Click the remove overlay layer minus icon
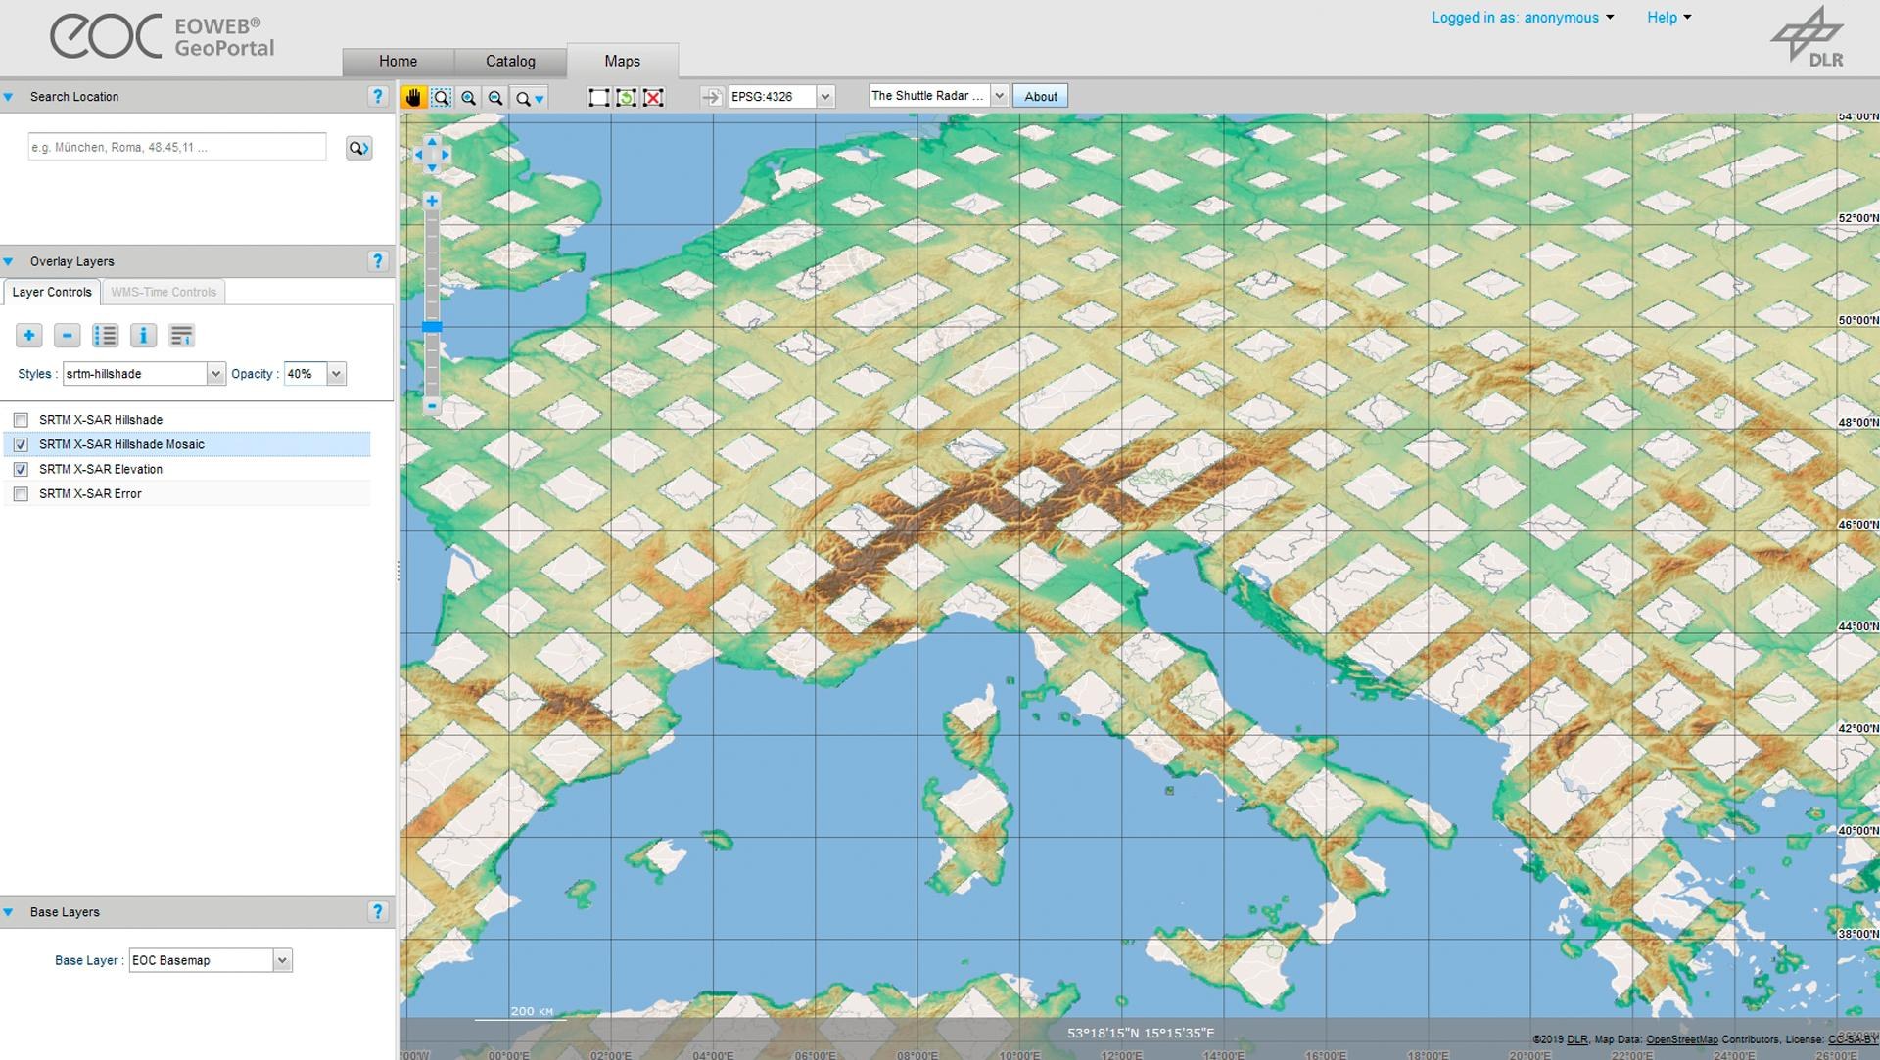 [67, 335]
